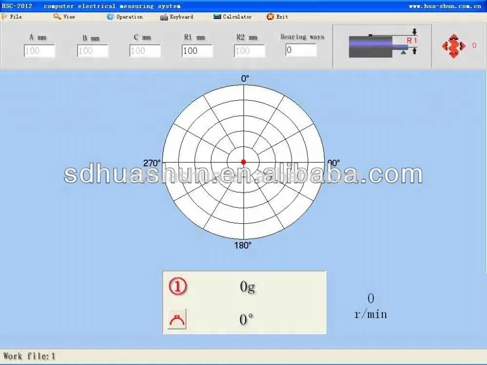Image resolution: width=487 pixels, height=365 pixels.
Task: Click the Work file:1 status text
Action: point(29,356)
